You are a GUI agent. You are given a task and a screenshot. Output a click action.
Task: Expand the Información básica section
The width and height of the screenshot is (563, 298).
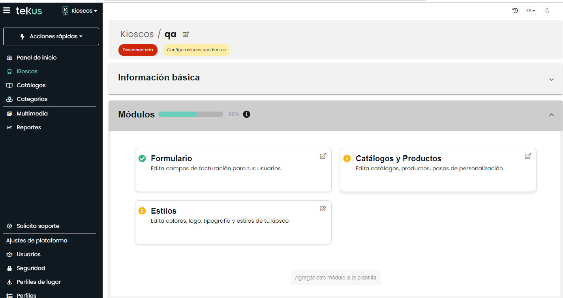tap(552, 79)
